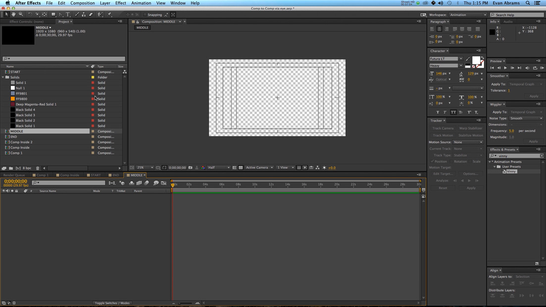Open the Heavy font style dropdown

click(x=446, y=65)
